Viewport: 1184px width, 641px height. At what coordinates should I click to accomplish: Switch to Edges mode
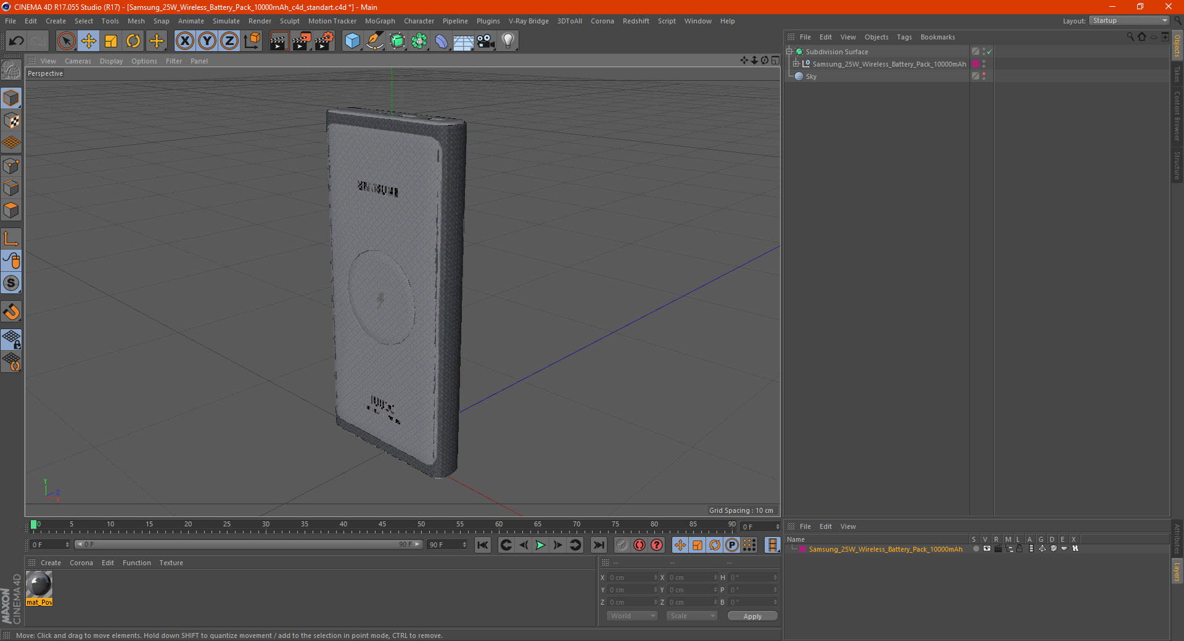pyautogui.click(x=11, y=188)
